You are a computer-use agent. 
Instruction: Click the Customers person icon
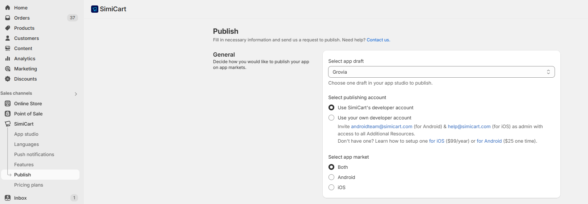(8, 38)
